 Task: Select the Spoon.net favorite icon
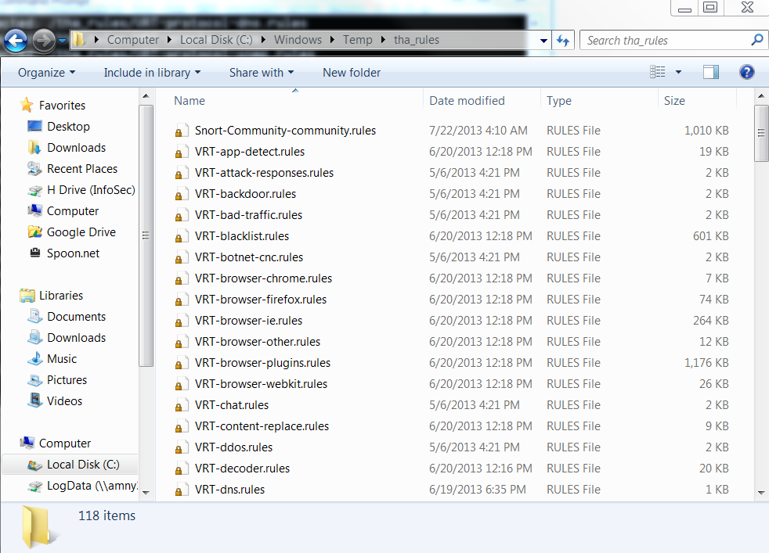(34, 253)
